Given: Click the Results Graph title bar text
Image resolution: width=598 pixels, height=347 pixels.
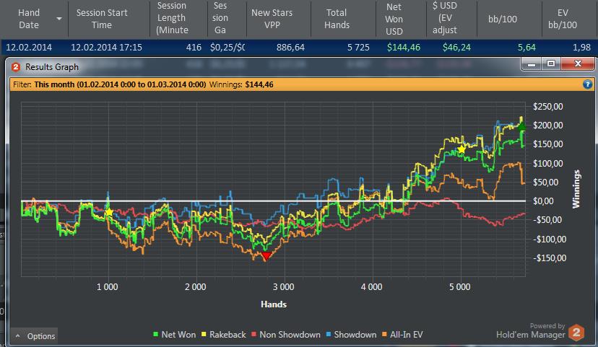Looking at the screenshot, I should [52, 67].
